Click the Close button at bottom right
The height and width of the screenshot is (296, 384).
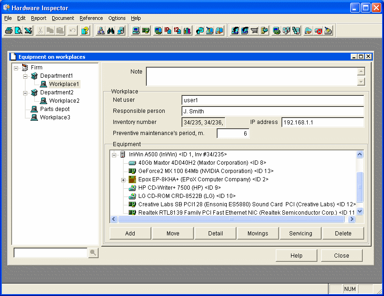click(x=341, y=255)
